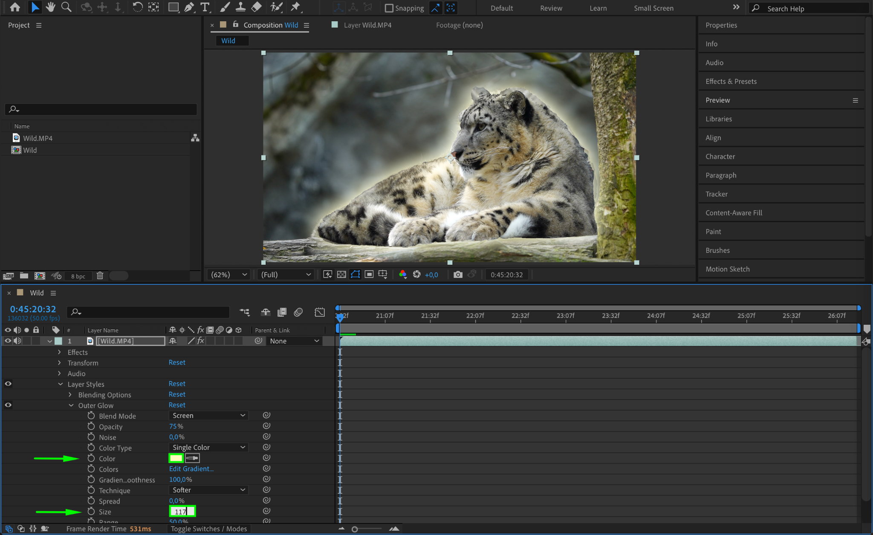Click Toggle Switches / Modes button
The width and height of the screenshot is (873, 535).
(x=208, y=529)
